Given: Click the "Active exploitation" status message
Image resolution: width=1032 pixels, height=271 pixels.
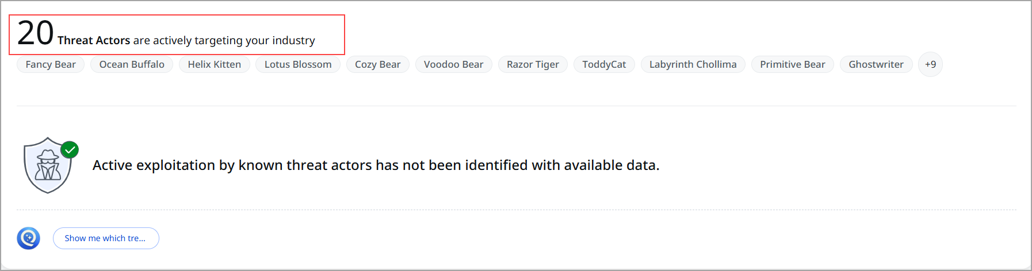Looking at the screenshot, I should 376,165.
